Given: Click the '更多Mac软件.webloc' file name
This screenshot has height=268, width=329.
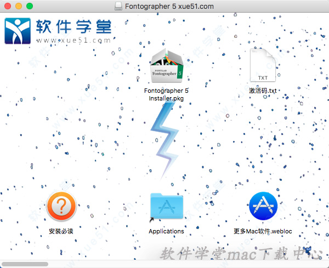Looking at the screenshot, I should 263,231.
